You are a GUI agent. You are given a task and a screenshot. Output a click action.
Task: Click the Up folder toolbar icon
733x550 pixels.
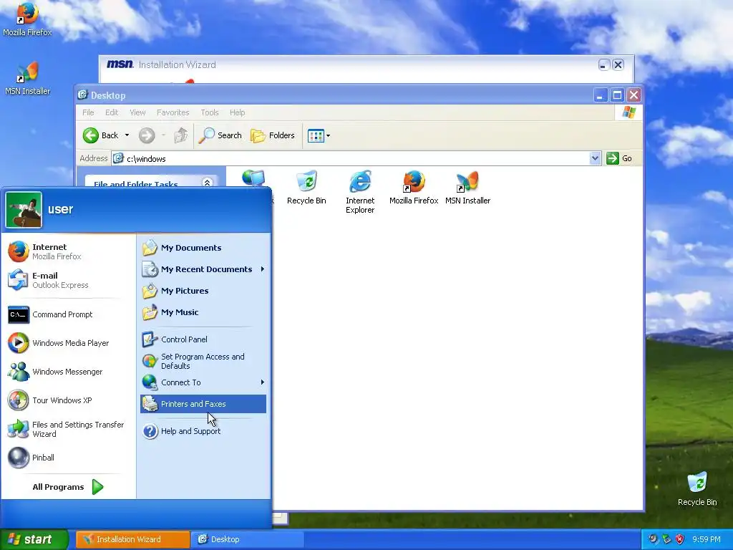(181, 135)
